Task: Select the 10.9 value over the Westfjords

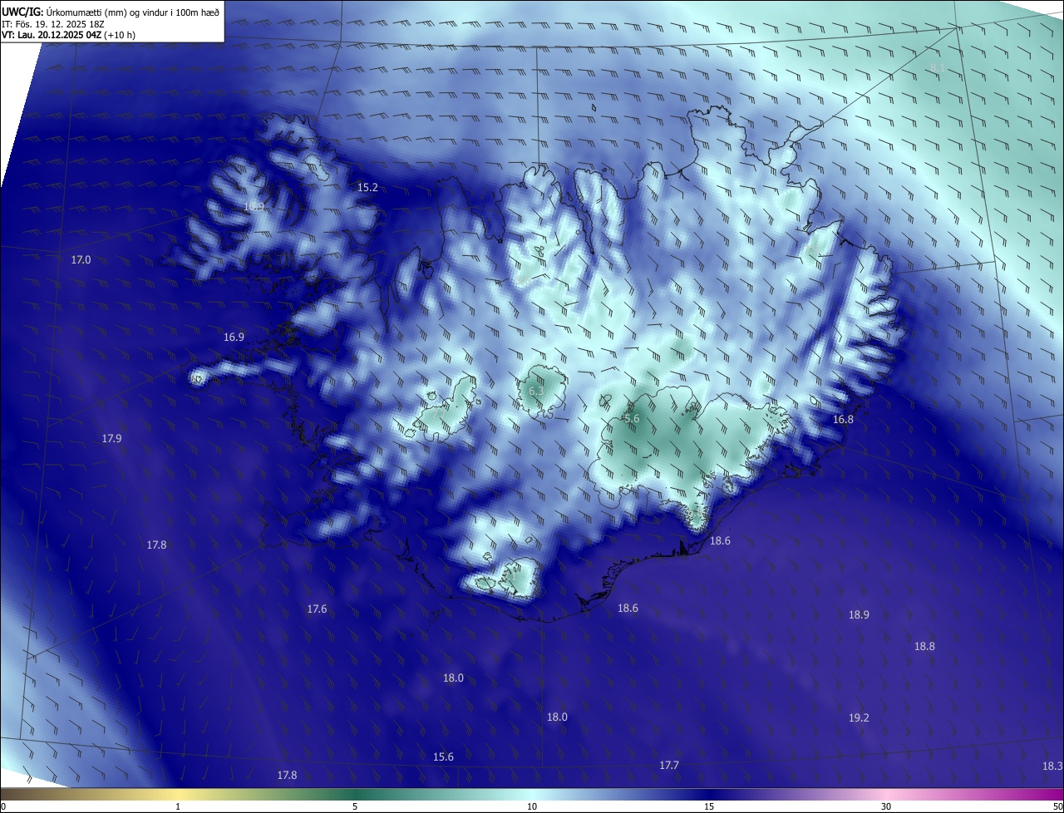Action: [254, 206]
